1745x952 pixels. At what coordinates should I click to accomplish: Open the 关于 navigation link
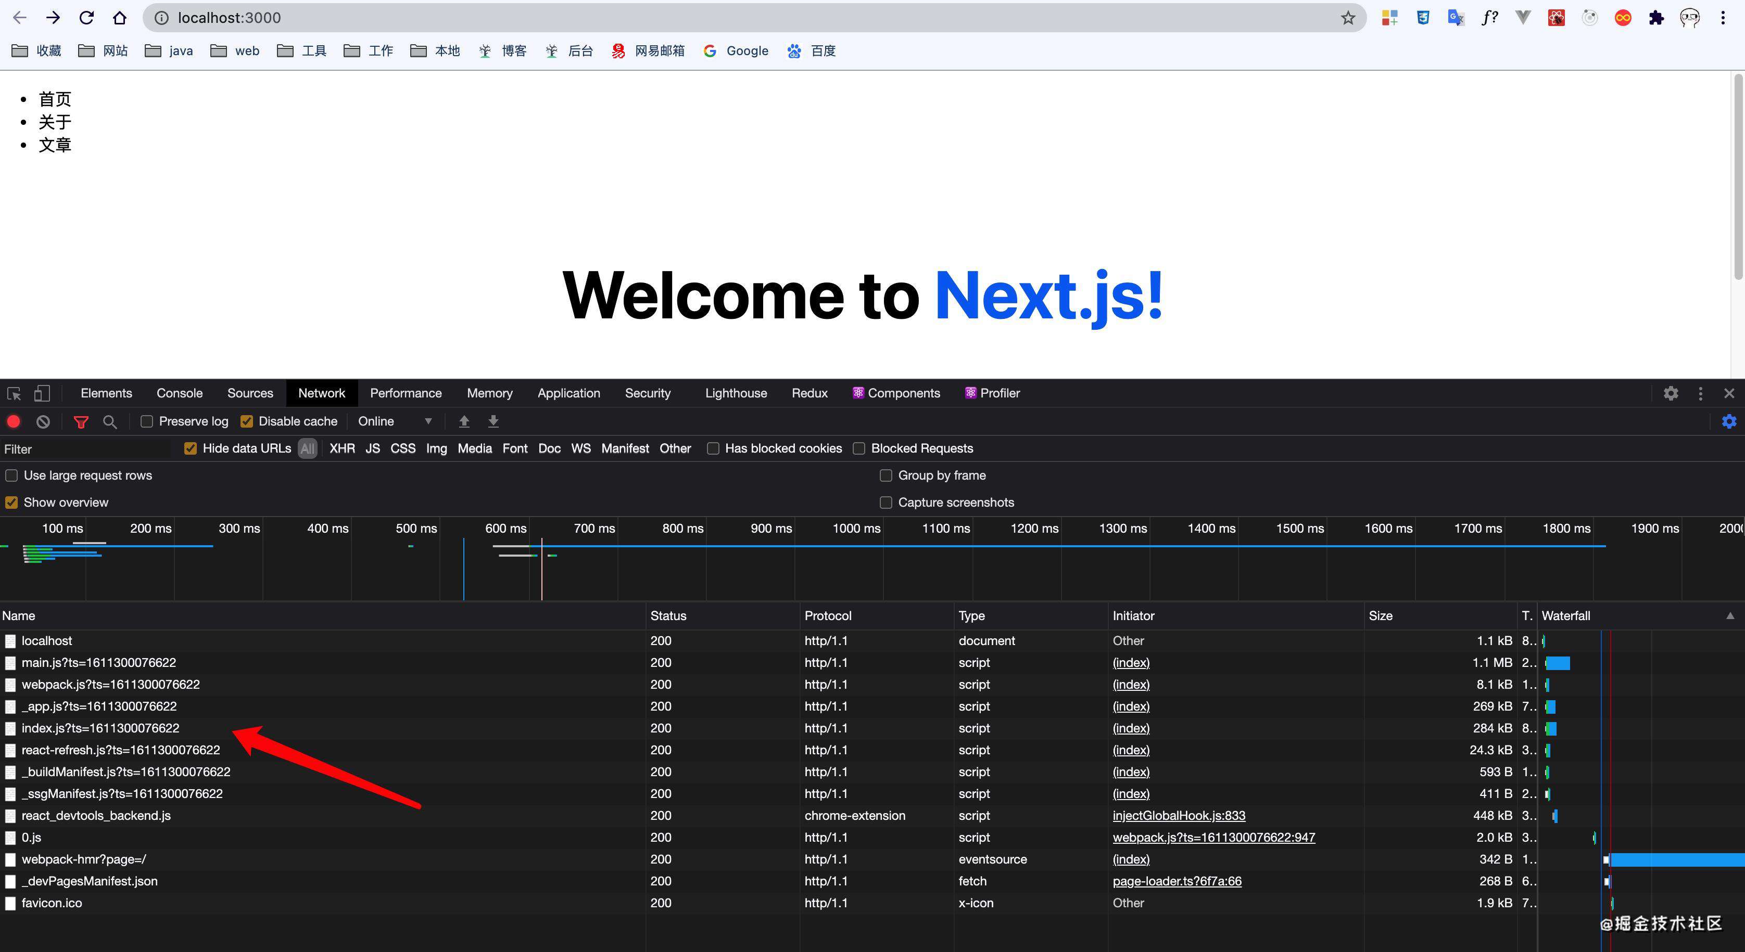click(55, 122)
